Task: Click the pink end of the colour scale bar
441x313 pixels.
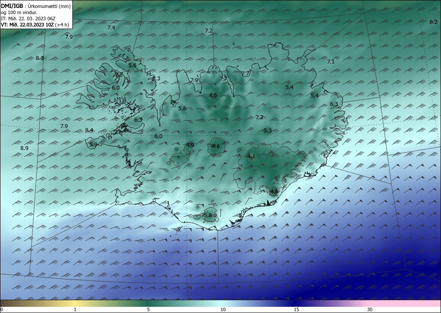Action: click(x=405, y=303)
